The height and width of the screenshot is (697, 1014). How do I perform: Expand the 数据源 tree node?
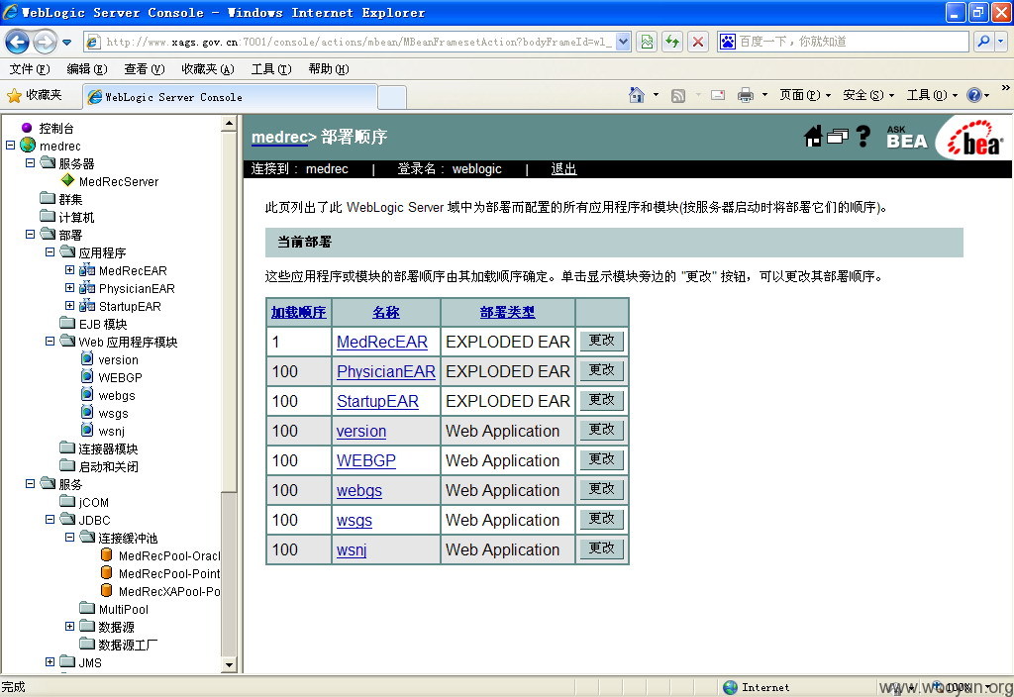[70, 626]
